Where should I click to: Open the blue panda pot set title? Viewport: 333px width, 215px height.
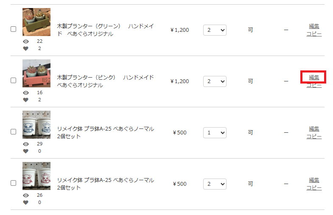click(106, 133)
